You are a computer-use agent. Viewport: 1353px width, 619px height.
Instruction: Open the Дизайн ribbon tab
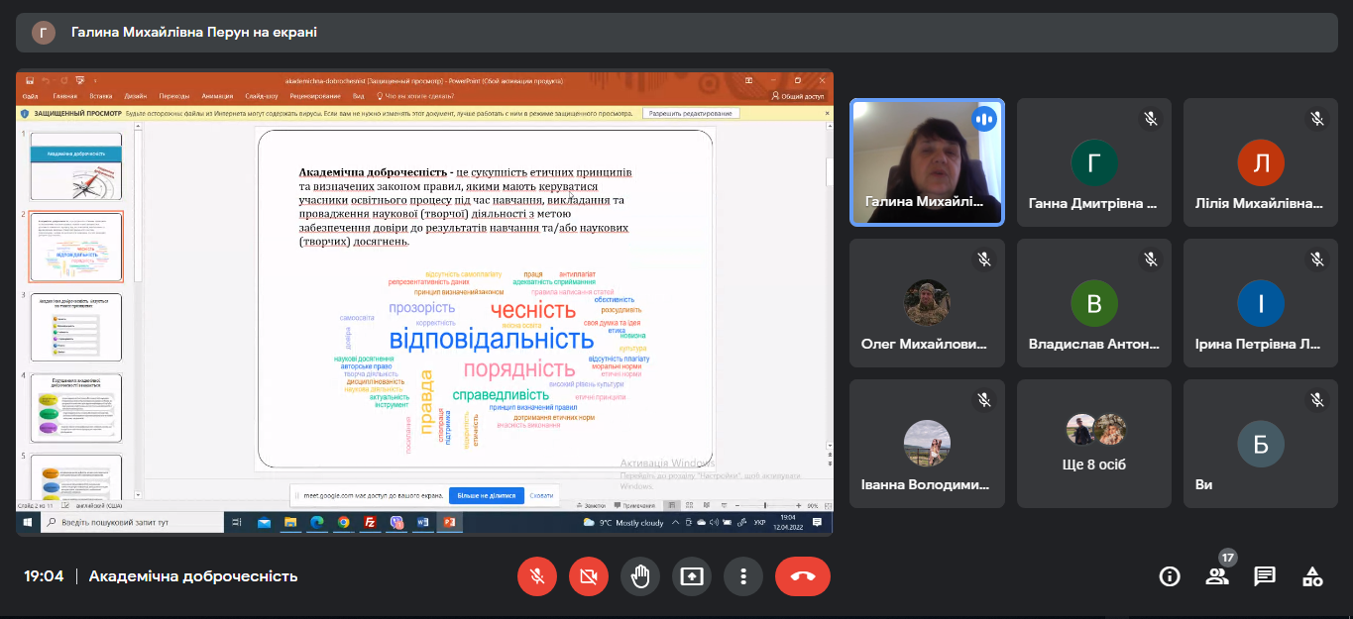pos(136,96)
